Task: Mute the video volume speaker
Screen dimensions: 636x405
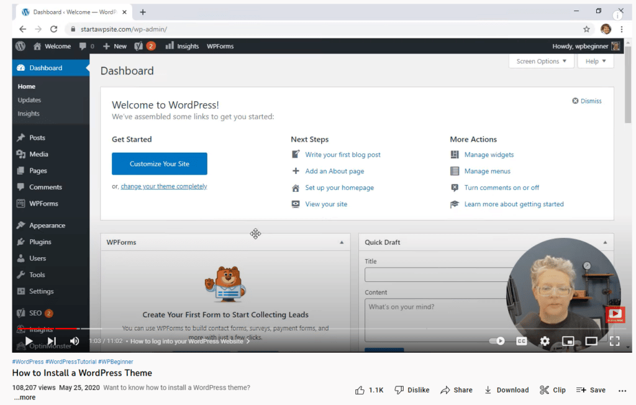Action: [75, 341]
